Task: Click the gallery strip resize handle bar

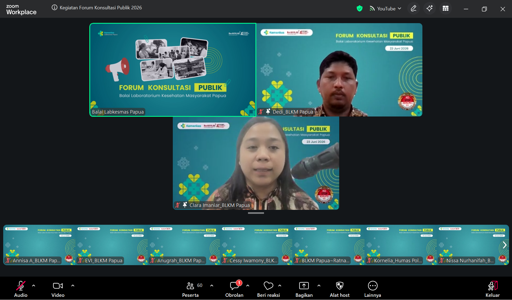Action: (256, 213)
